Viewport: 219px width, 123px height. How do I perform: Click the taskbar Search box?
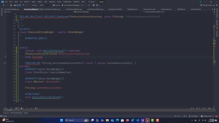point(77,120)
